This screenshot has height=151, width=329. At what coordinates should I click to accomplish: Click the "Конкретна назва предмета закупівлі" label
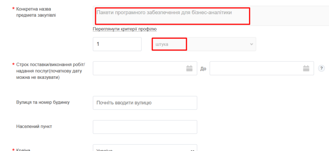pos(36,12)
